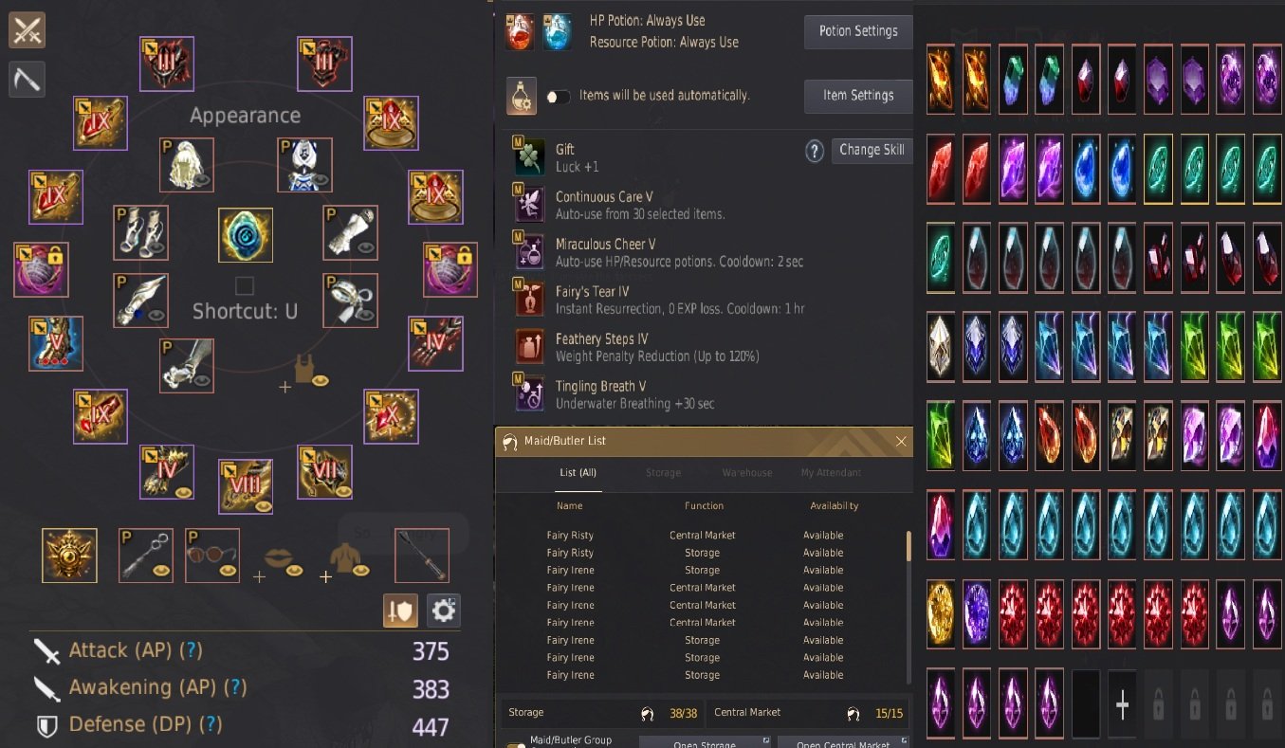Open Potion Settings
The width and height of the screenshot is (1285, 748).
coord(858,31)
